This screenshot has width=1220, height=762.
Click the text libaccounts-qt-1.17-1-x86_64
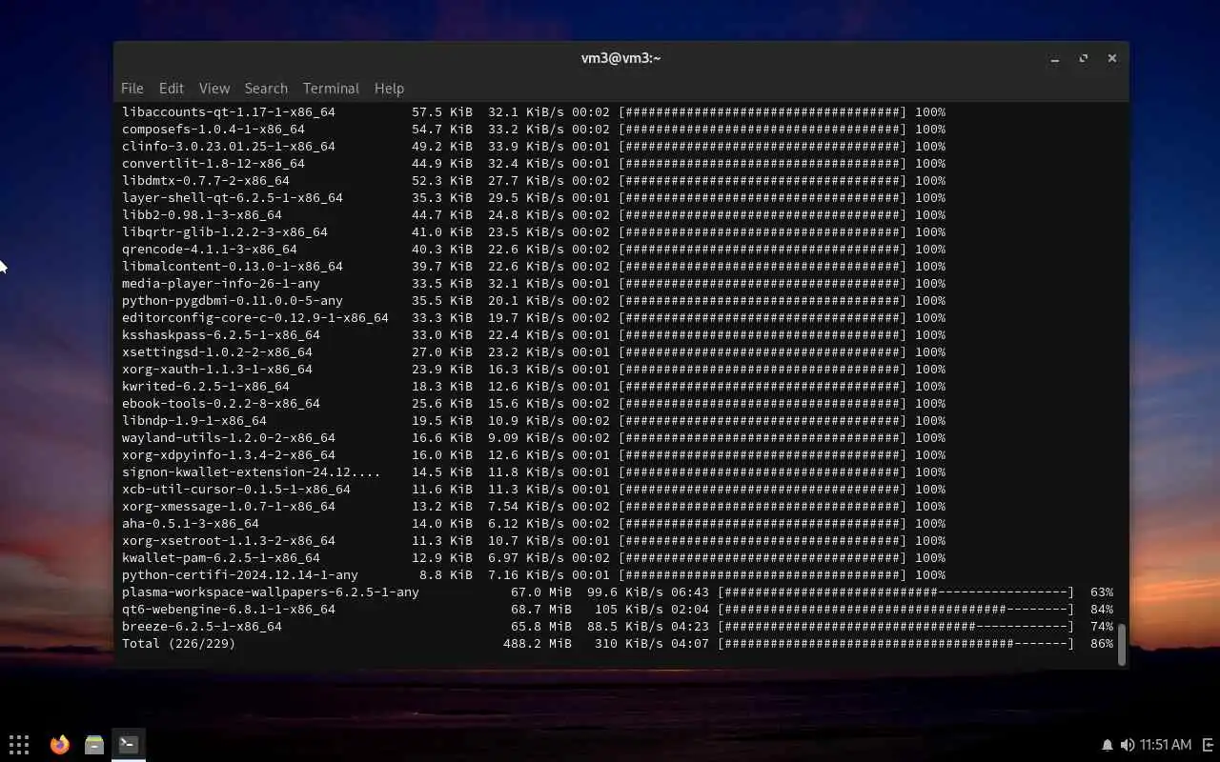(x=229, y=112)
